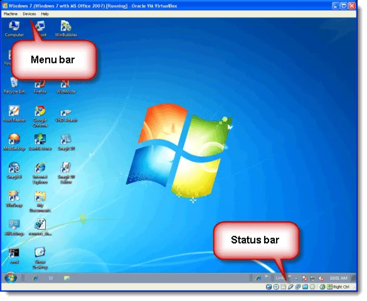Open the Snagit 8 desktop shortcut

coord(14,171)
